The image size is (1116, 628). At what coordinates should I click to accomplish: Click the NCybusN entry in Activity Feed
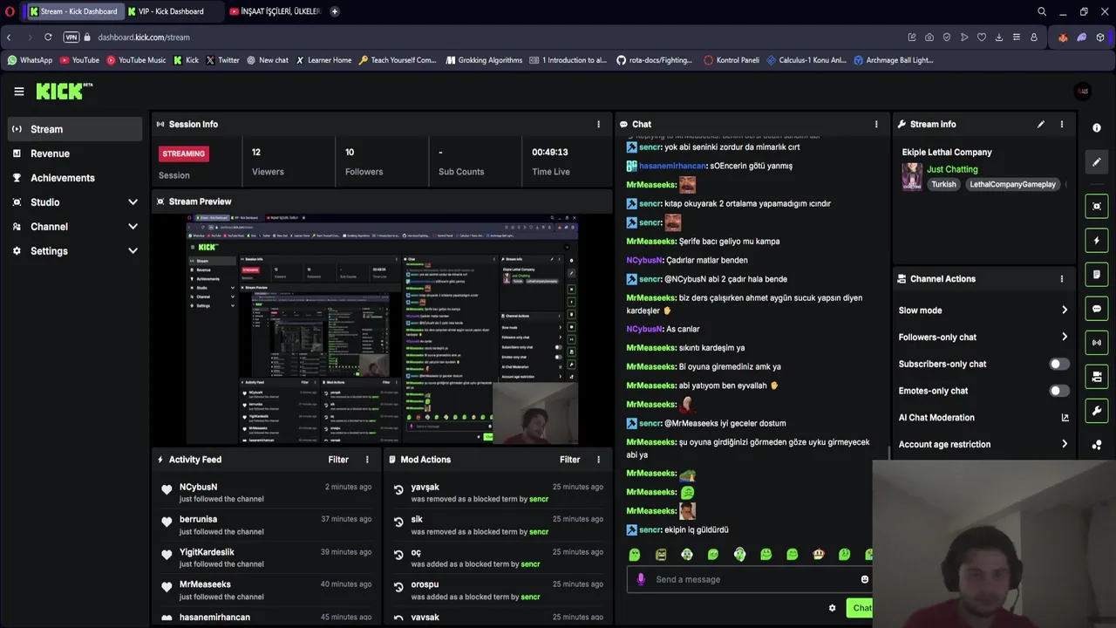(x=266, y=493)
